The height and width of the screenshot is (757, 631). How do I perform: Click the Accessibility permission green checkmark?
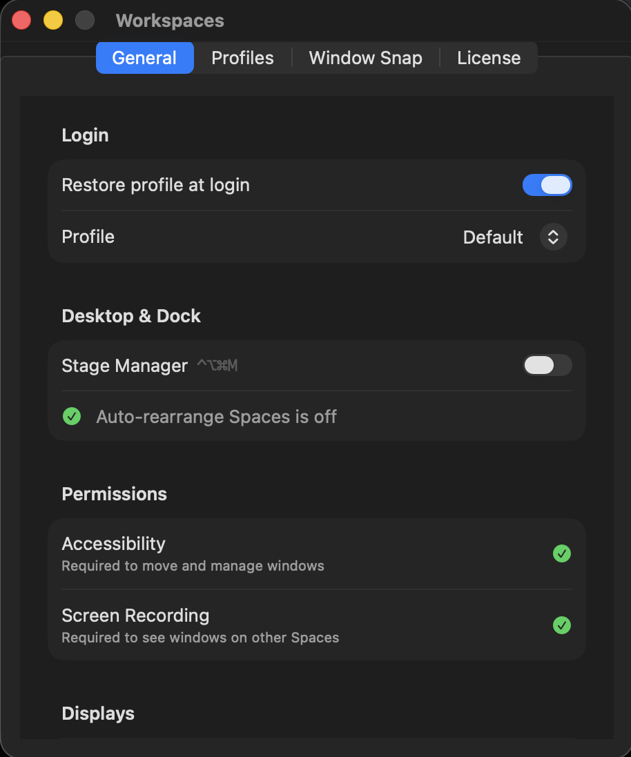pos(561,553)
